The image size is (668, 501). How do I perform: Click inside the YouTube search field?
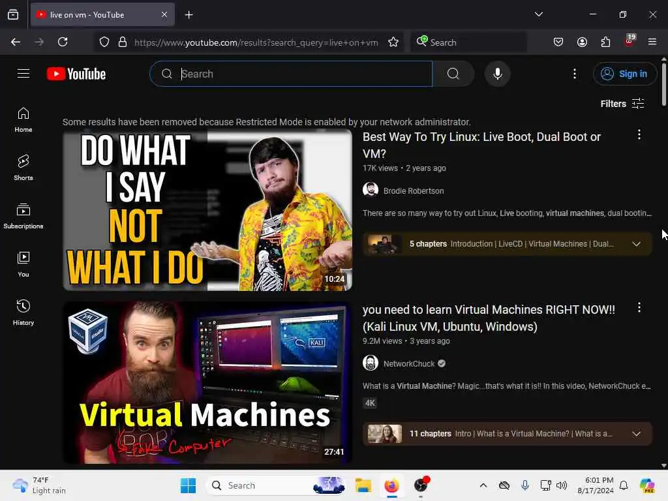tap(291, 74)
